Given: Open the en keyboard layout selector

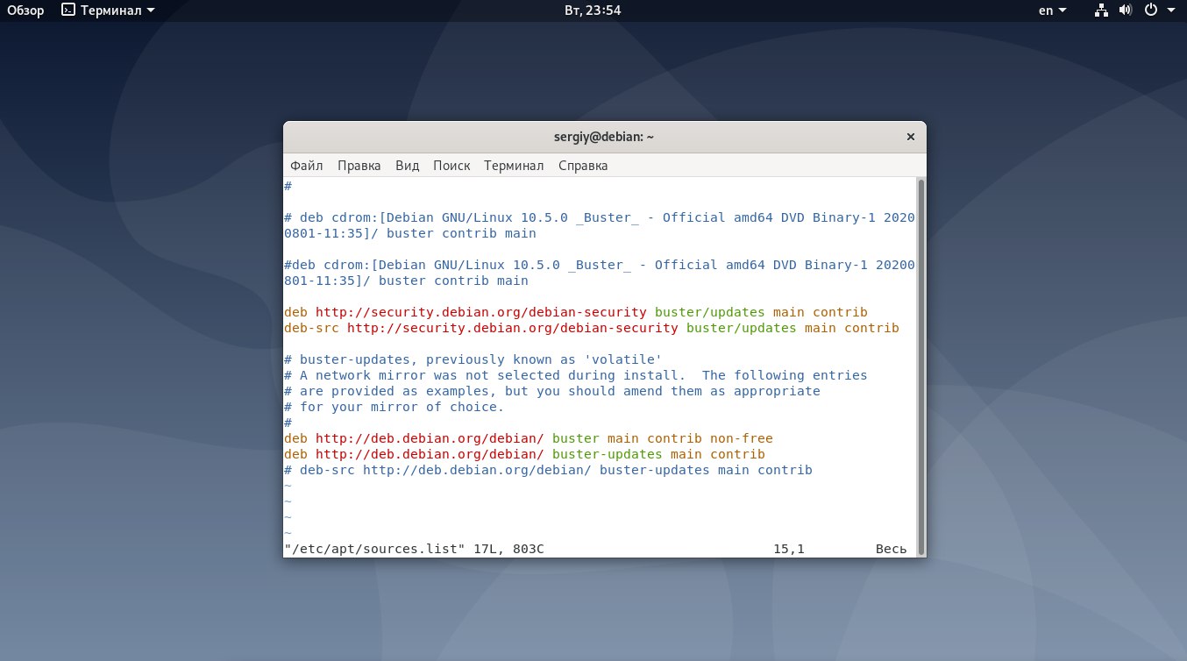Looking at the screenshot, I should coord(1052,11).
